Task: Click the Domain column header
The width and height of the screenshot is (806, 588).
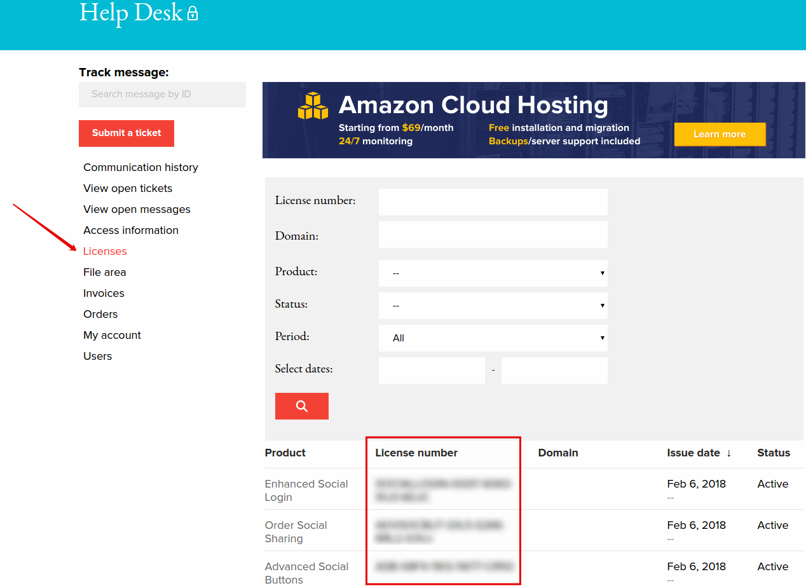Action: (558, 453)
